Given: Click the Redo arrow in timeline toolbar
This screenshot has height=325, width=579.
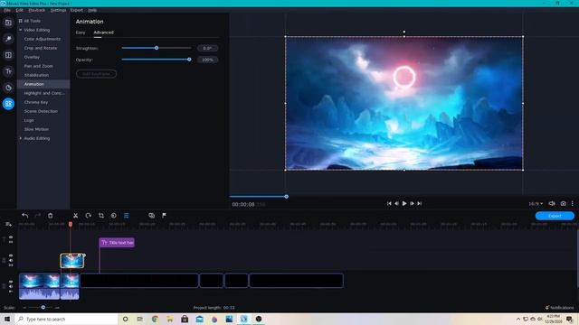Looking at the screenshot, I should pyautogui.click(x=38, y=216).
